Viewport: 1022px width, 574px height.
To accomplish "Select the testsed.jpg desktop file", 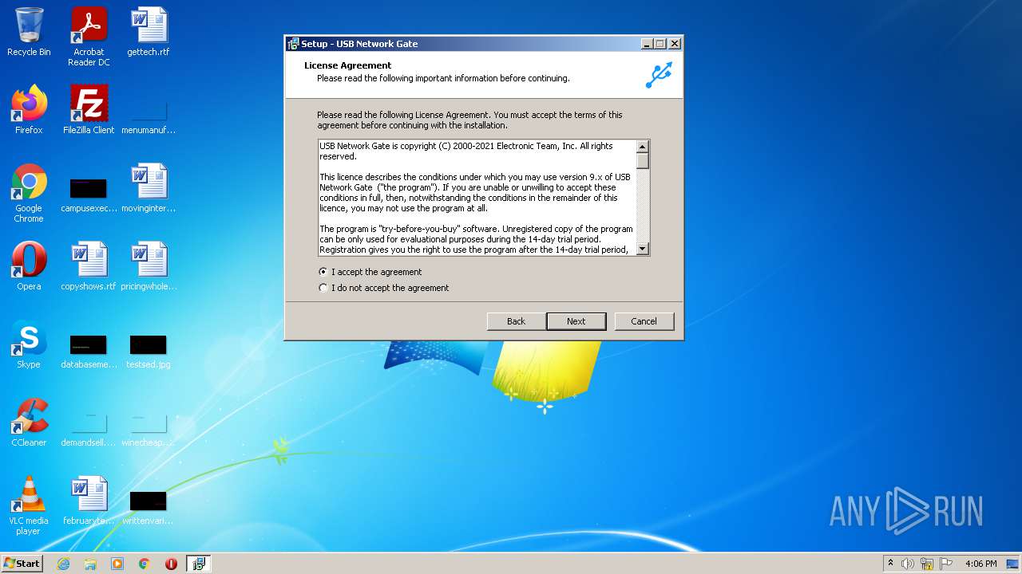I will [149, 351].
